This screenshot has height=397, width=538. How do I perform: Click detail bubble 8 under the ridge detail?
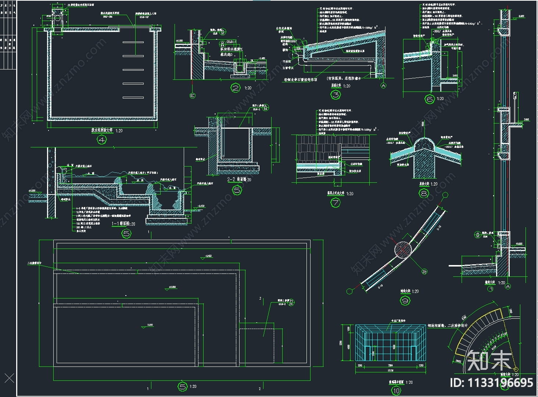[424, 193]
